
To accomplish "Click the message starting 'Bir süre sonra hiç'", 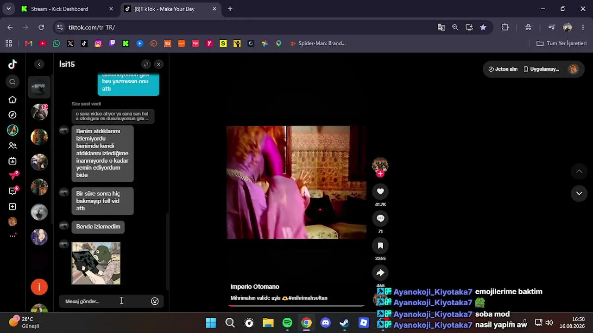I will (102, 201).
